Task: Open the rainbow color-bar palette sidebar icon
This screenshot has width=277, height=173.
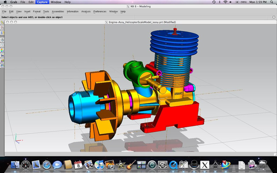Action: point(2,50)
